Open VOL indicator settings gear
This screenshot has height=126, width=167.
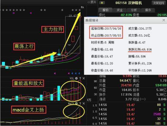click(76, 78)
